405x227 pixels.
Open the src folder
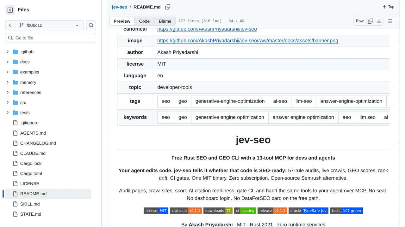23,102
